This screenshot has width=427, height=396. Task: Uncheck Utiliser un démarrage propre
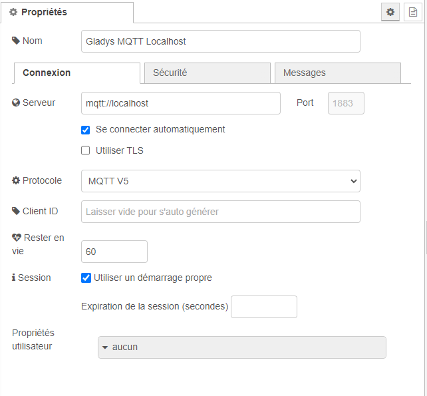(86, 278)
